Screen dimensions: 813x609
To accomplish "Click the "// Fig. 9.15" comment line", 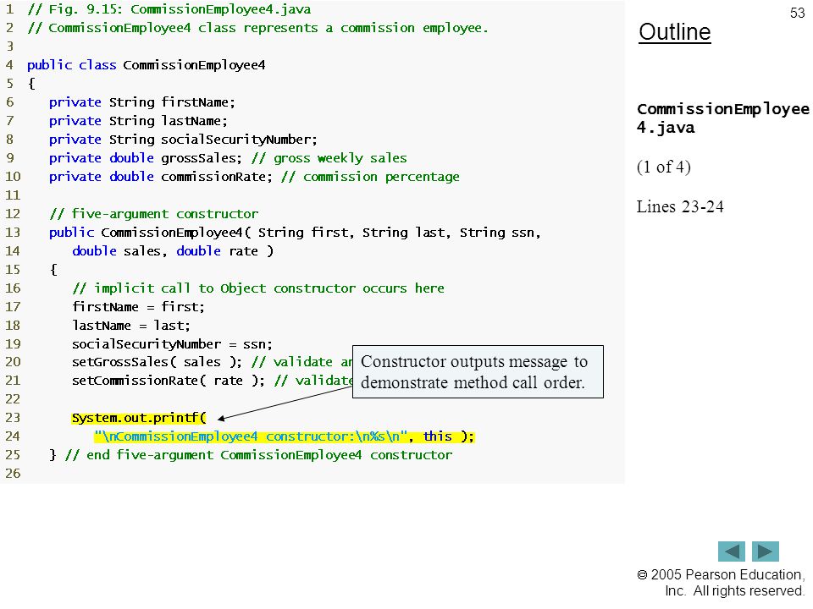I will (x=169, y=9).
